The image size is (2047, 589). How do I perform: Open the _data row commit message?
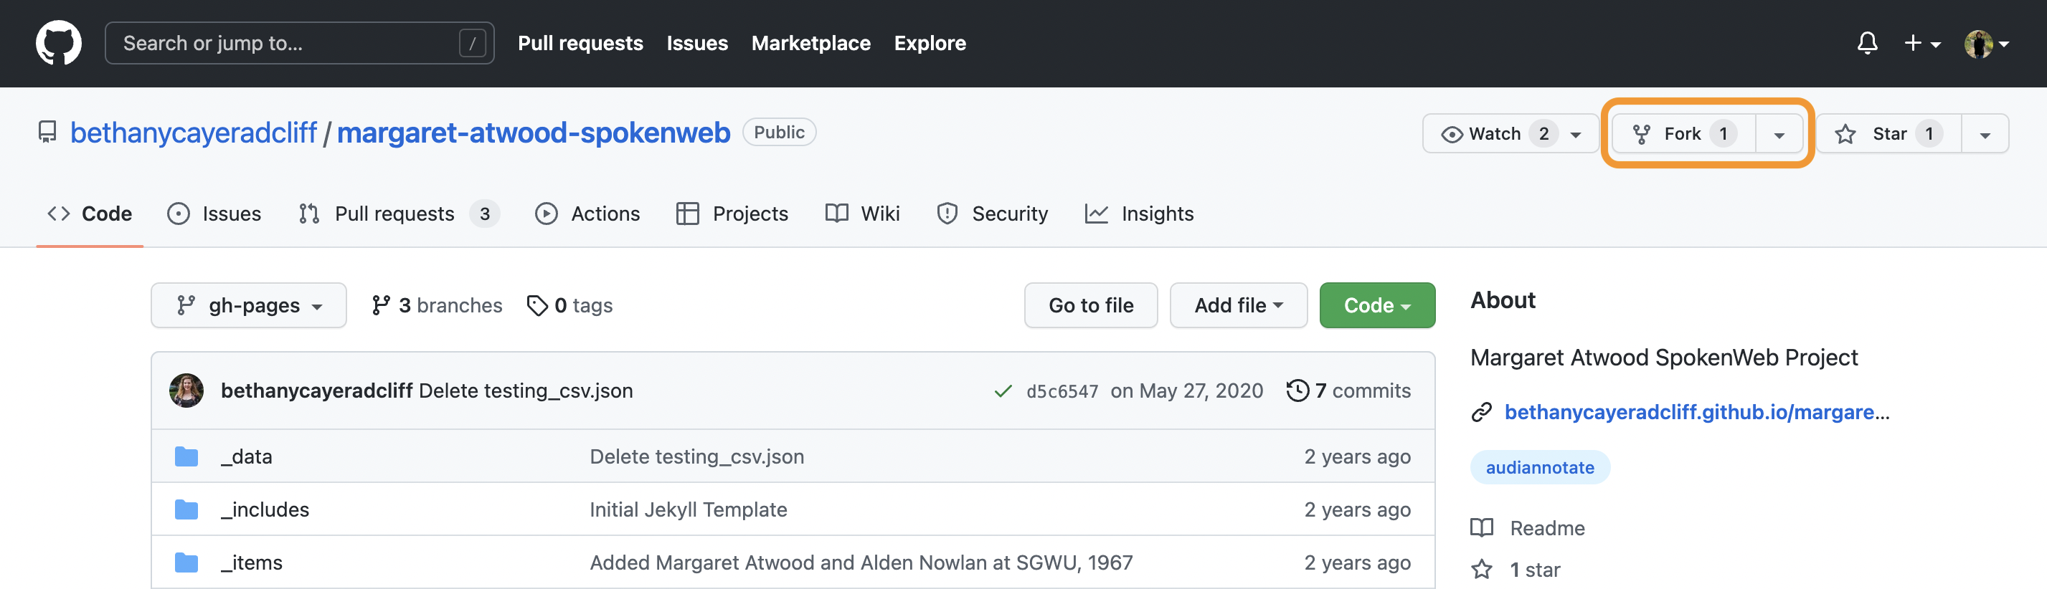tap(696, 456)
